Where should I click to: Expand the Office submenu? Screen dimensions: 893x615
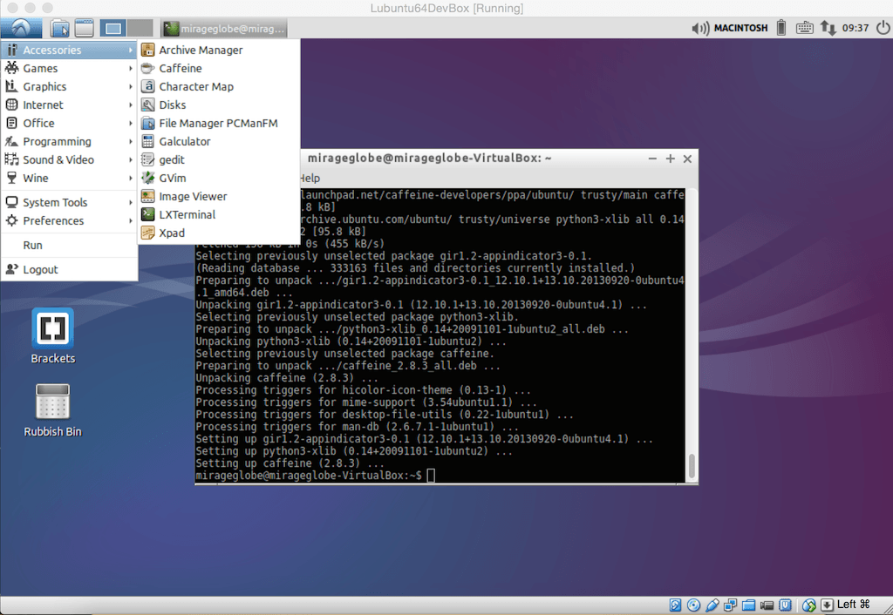[69, 123]
